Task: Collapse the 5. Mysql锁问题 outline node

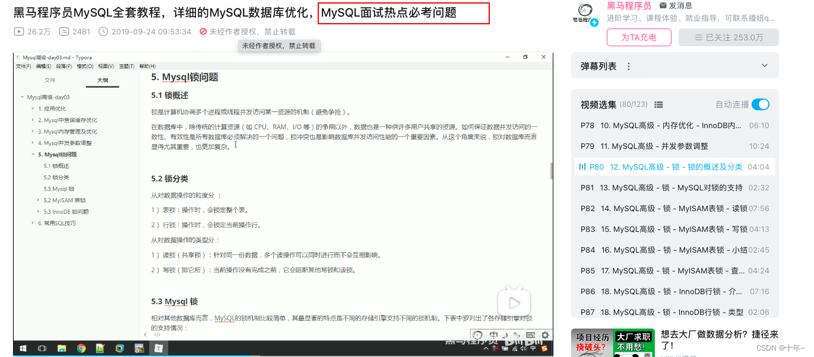Action: click(33, 154)
